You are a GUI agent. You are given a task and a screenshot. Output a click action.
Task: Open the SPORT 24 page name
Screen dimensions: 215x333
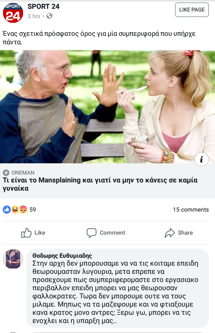pos(43,6)
